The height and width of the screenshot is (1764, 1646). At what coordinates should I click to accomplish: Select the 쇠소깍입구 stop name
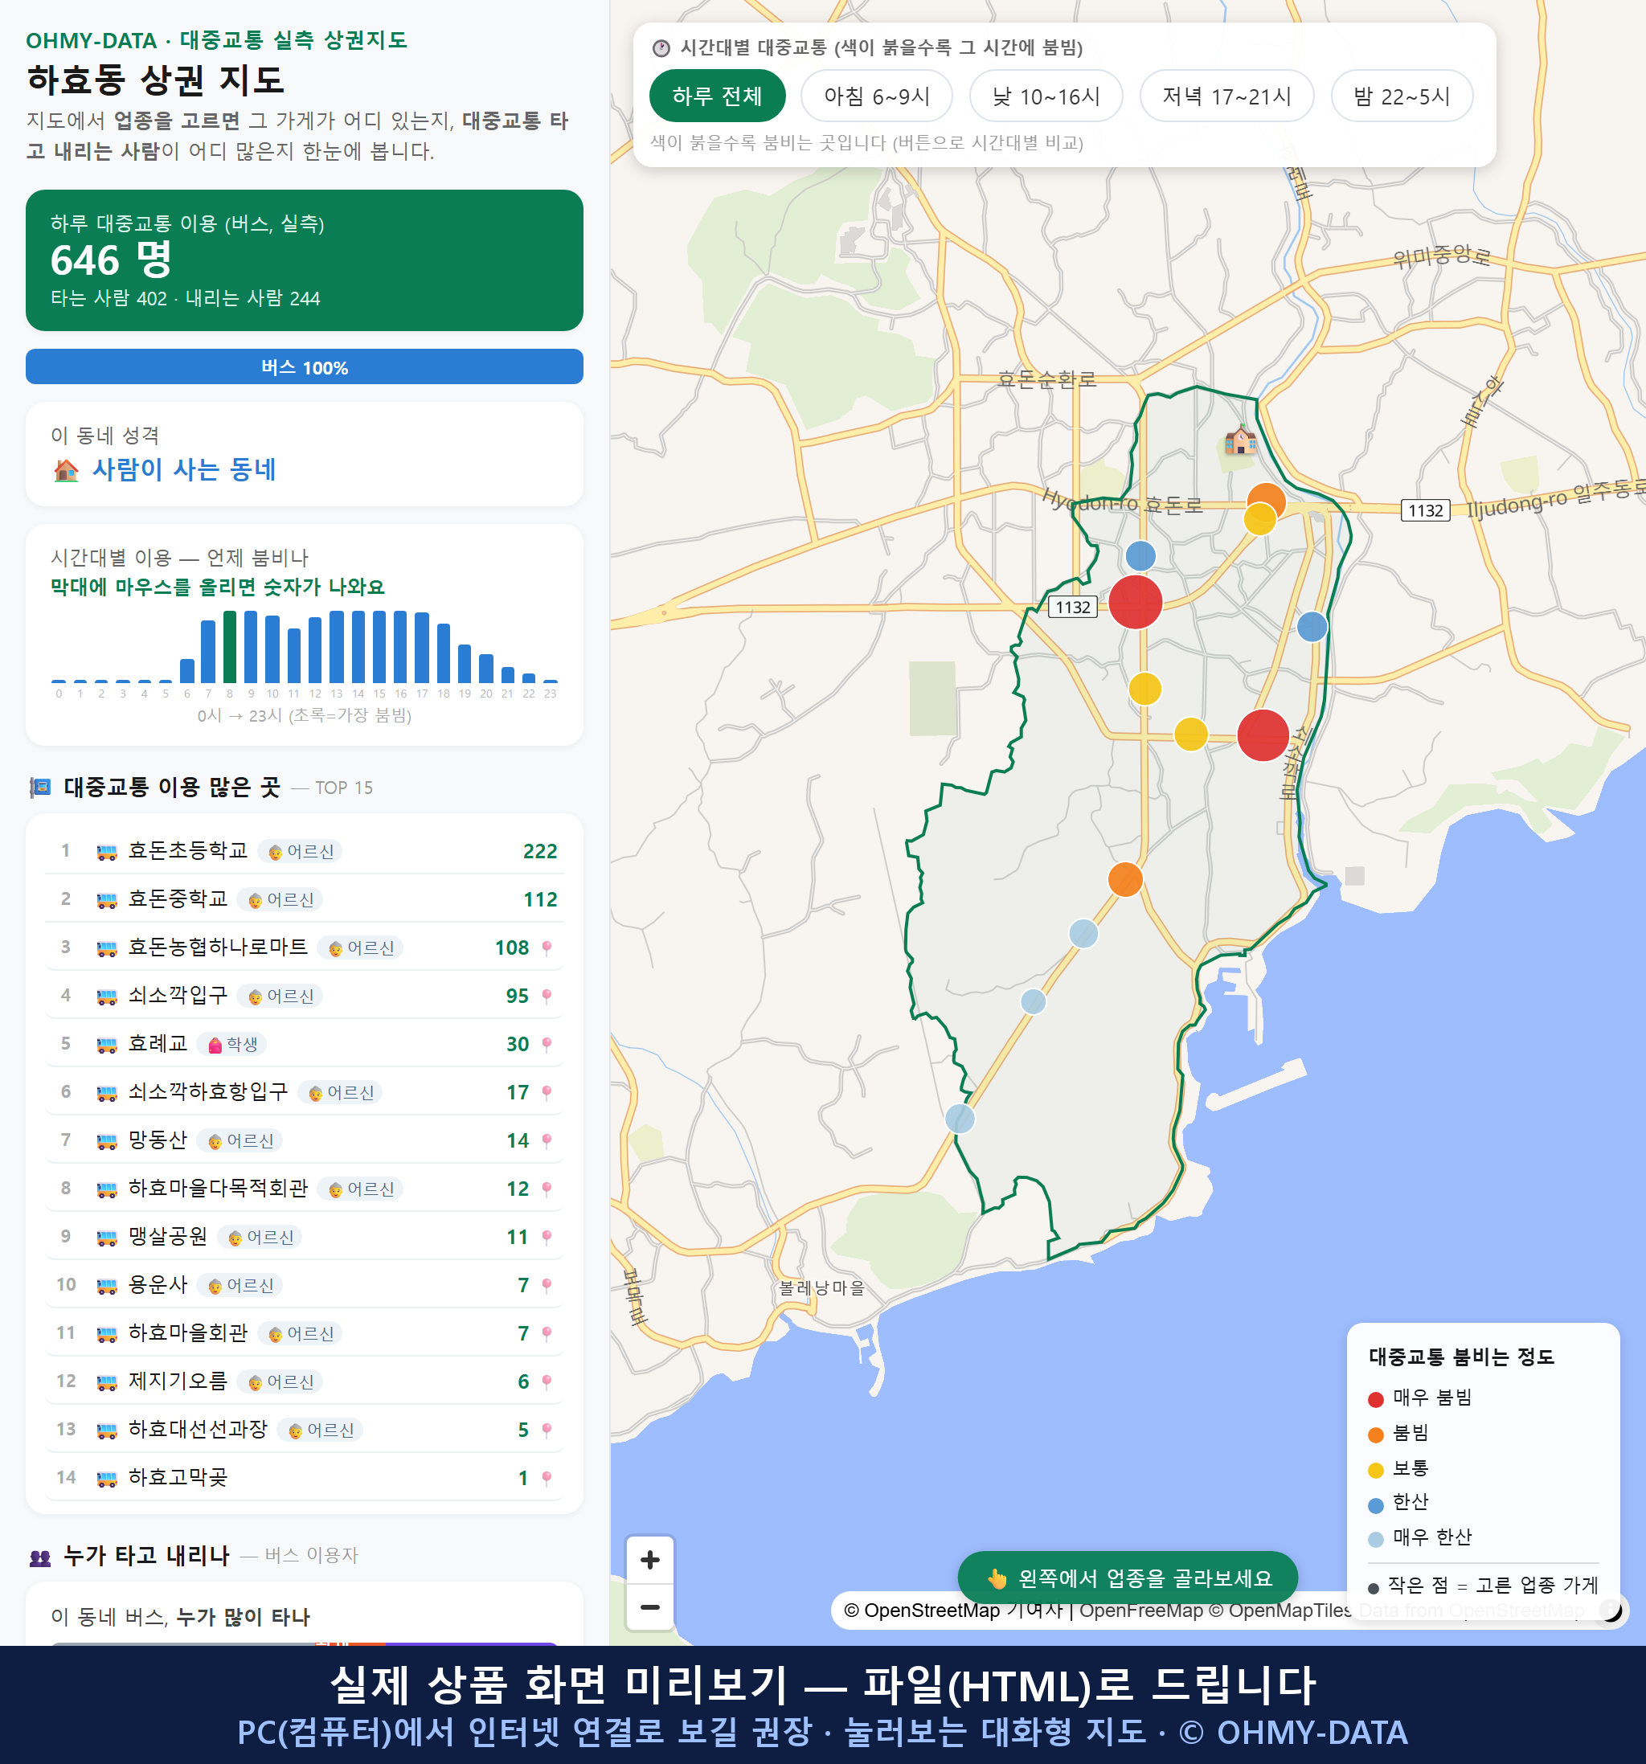click(178, 996)
